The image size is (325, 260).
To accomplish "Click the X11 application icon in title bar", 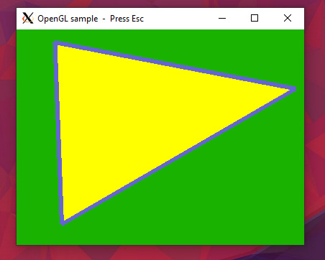I will (x=28, y=18).
